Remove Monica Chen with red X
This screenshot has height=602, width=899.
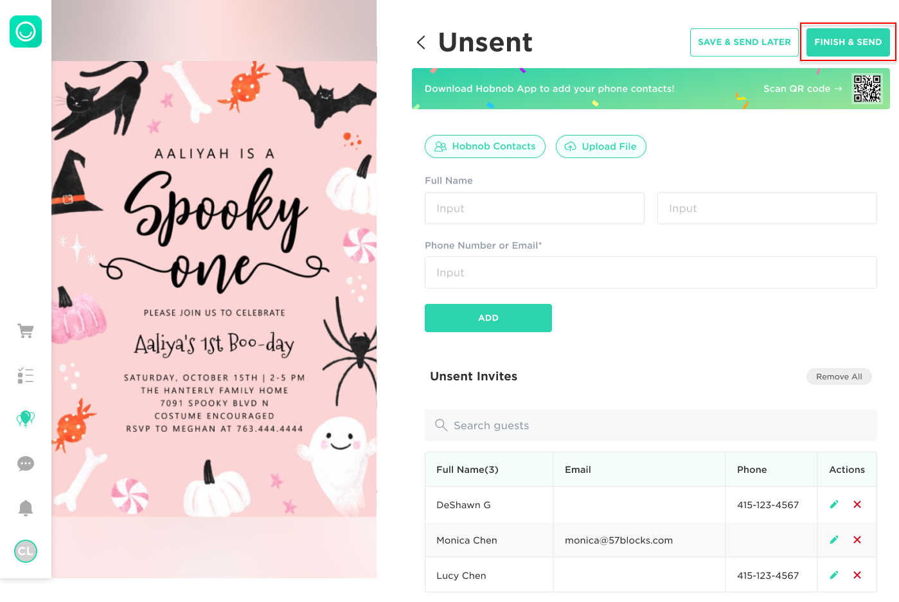pyautogui.click(x=857, y=540)
